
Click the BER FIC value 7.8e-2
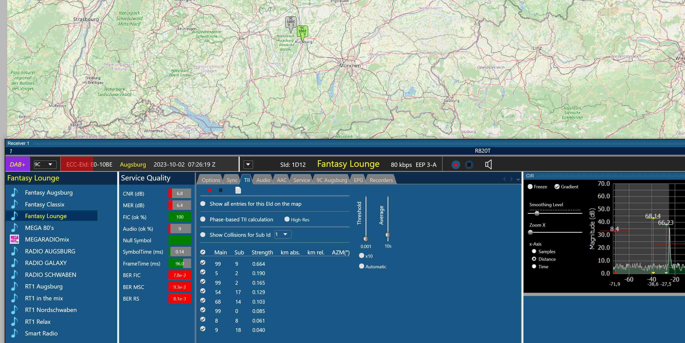pos(180,275)
